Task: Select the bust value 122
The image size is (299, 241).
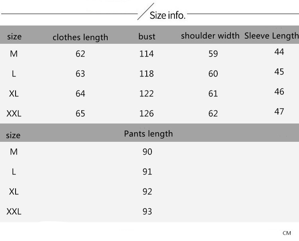Action: [x=147, y=94]
